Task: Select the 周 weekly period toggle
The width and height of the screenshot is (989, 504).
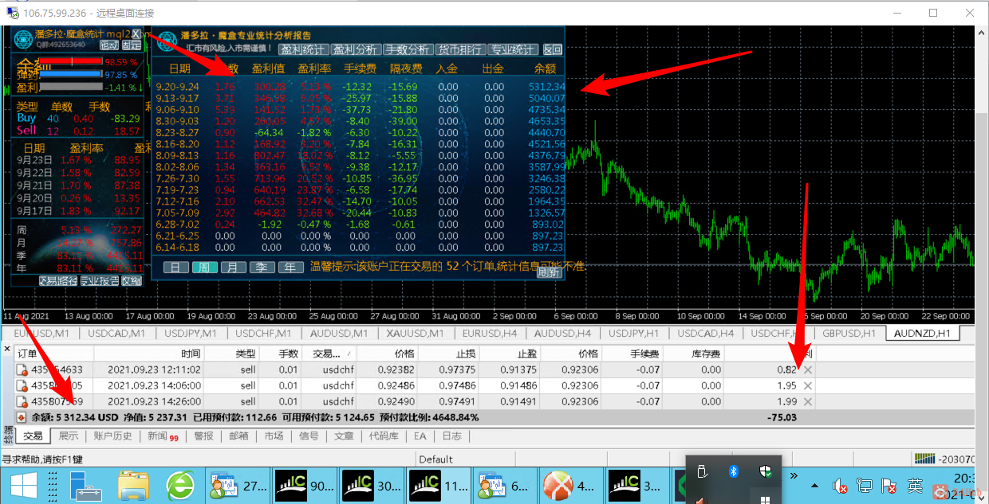Action: (204, 268)
